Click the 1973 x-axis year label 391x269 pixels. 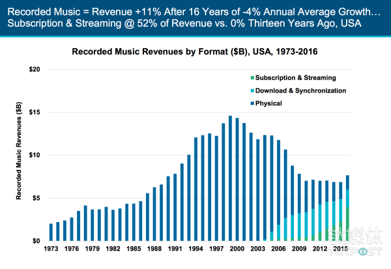[51, 249]
